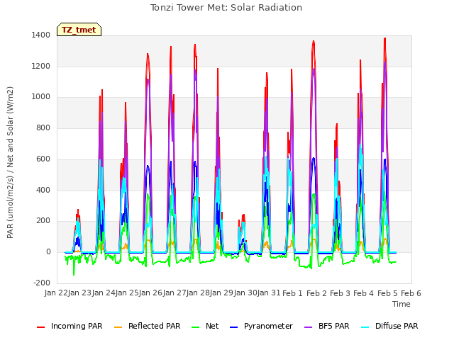The width and height of the screenshot is (454, 340).
Task: Click the Jan 26 x-axis date label
Action: click(150, 293)
